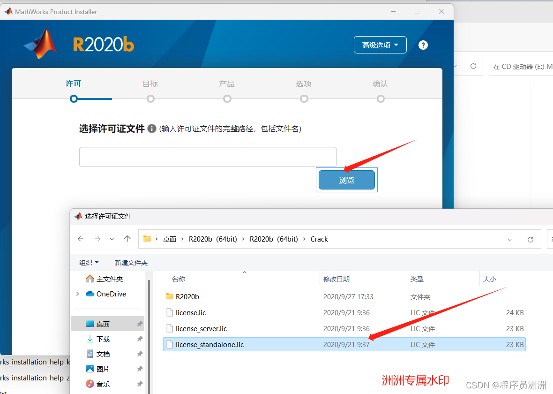Click the license file path input field
This screenshot has height=394, width=553.
point(208,157)
